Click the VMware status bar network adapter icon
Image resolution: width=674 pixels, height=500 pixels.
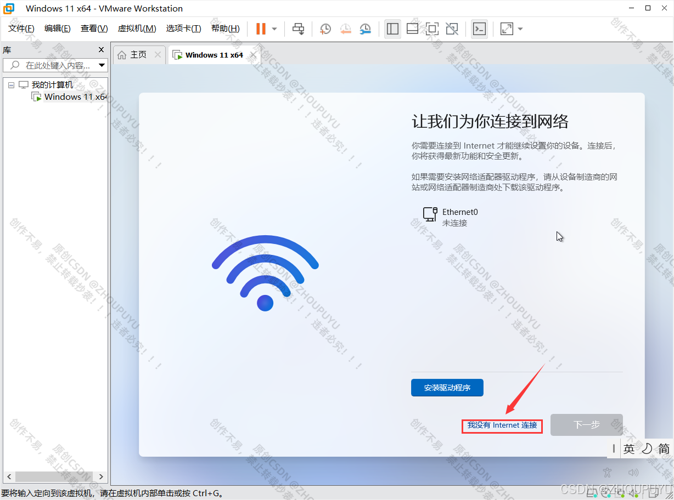620,494
